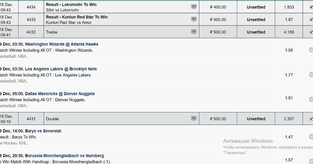Click the monitor icon in the Lokomotiv bet row
This screenshot has height=164, width=313.
pos(194,7)
